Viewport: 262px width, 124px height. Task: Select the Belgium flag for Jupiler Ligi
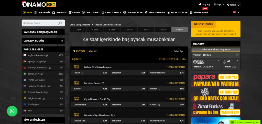25,98
